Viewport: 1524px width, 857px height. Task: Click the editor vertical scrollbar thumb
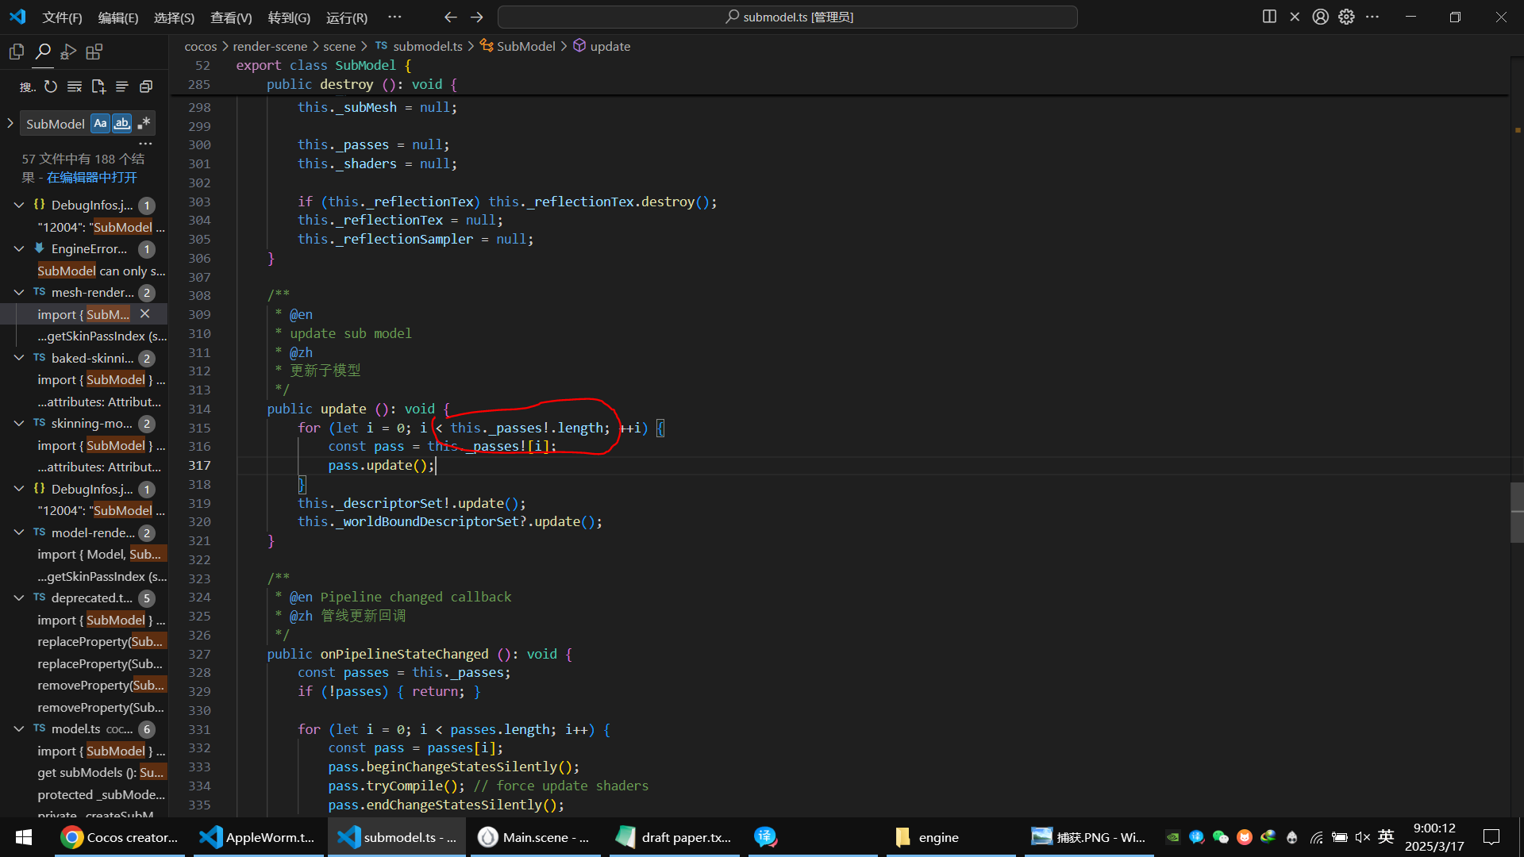pos(1517,512)
